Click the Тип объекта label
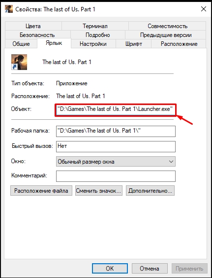This screenshot has width=212, height=278. pyautogui.click(x=28, y=83)
